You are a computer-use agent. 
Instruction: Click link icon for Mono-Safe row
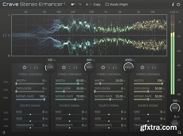6,98
